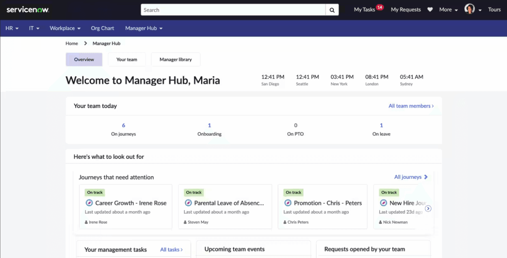
Task: Open My Requests
Action: click(406, 10)
